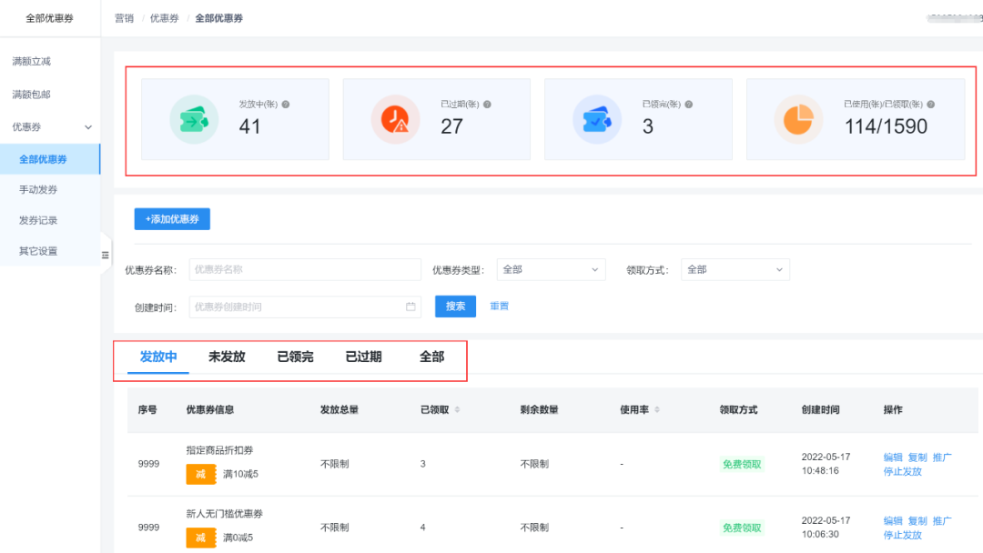The image size is (983, 553).
Task: Switch to the 发放中 tab
Action: [158, 357]
